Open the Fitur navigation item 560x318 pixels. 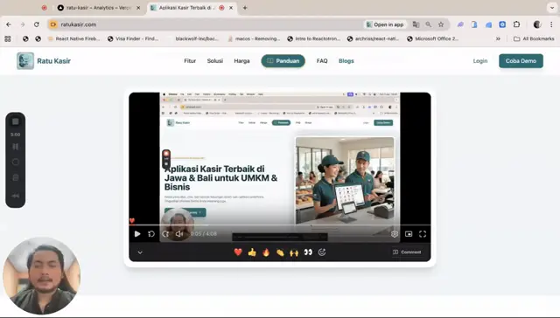click(190, 61)
